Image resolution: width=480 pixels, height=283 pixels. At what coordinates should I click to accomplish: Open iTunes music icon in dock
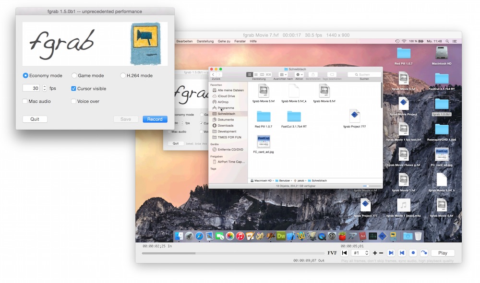tap(240, 236)
